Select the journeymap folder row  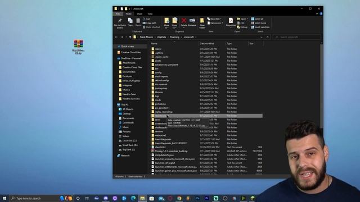coord(206,88)
